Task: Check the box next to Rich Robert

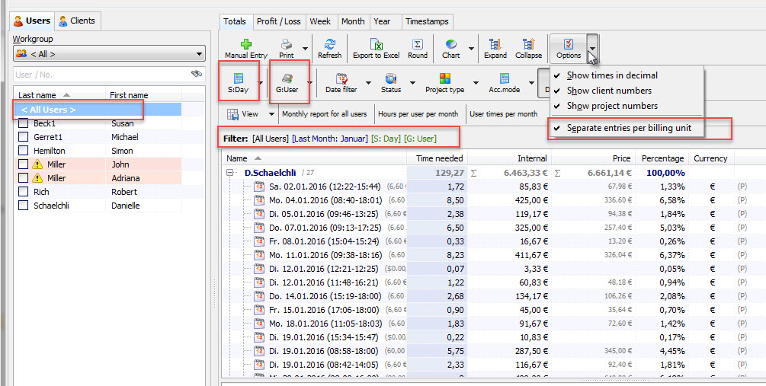Action: click(24, 192)
